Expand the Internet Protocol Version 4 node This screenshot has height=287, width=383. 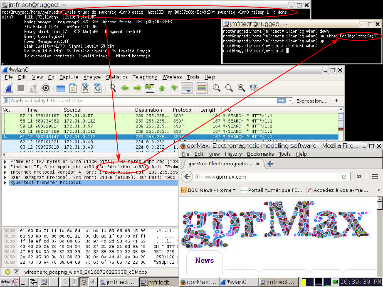coord(5,172)
